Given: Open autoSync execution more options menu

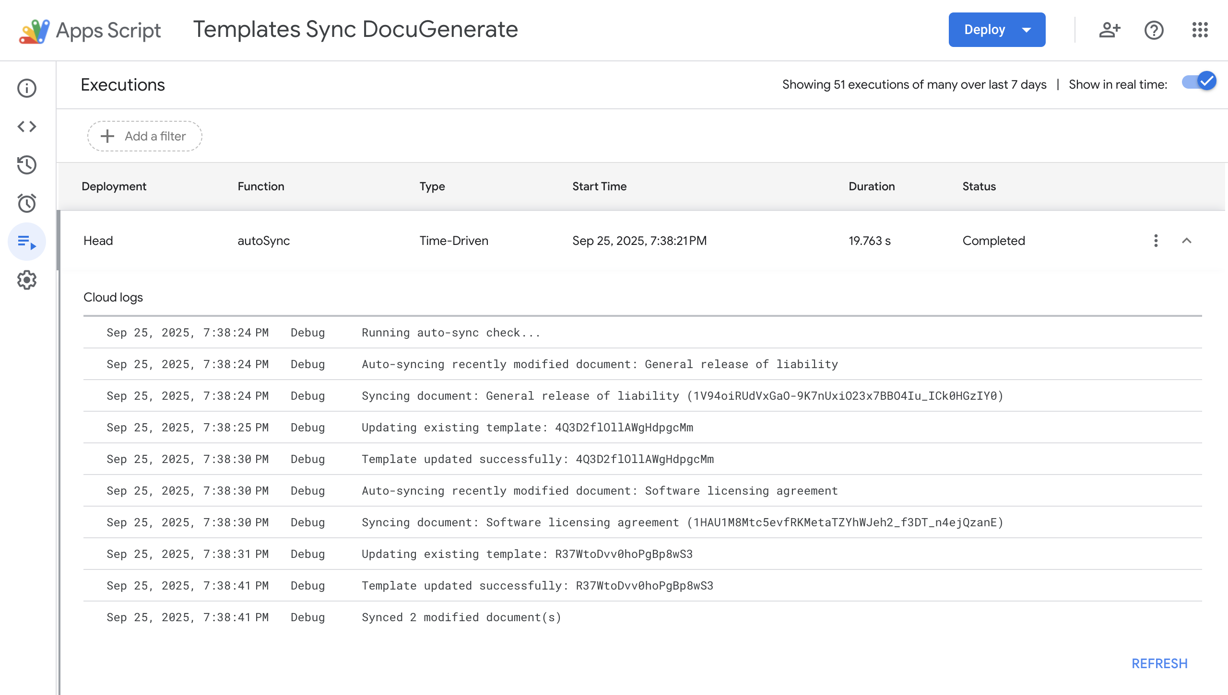Looking at the screenshot, I should tap(1156, 241).
